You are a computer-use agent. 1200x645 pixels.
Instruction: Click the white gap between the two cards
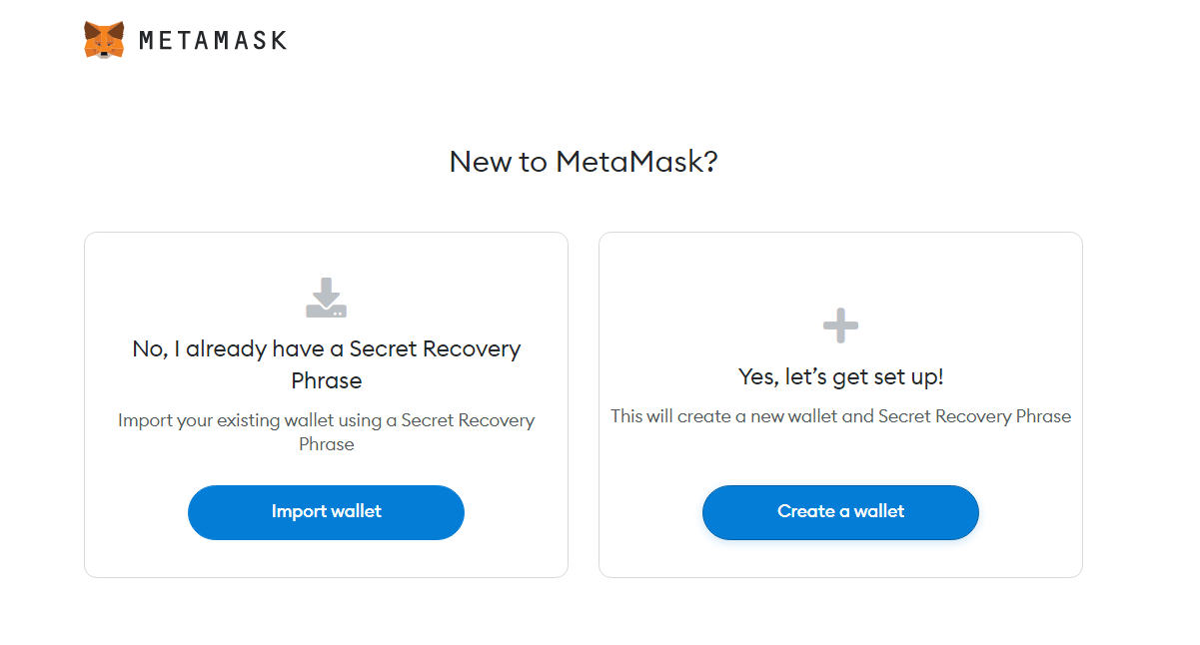584,404
